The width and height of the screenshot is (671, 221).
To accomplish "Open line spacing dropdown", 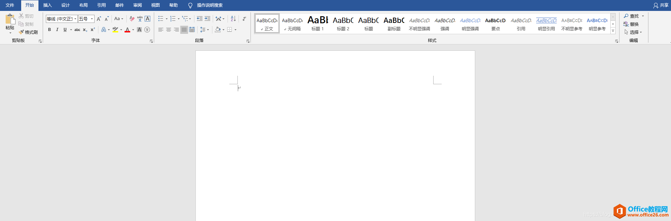I will pos(204,30).
